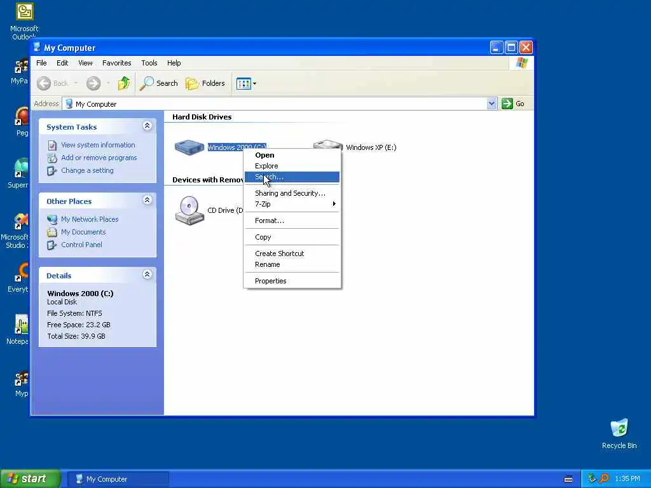This screenshot has width=651, height=488.
Task: Open the File menu
Action: [x=41, y=63]
